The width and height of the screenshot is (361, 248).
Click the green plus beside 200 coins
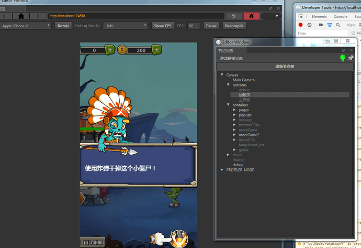click(x=157, y=50)
